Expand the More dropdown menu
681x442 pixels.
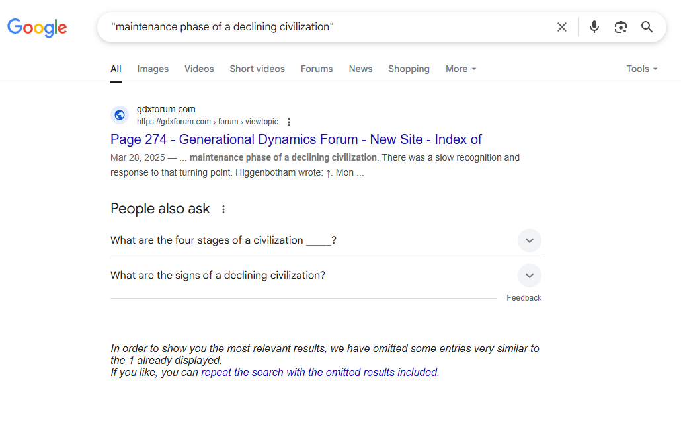click(461, 69)
